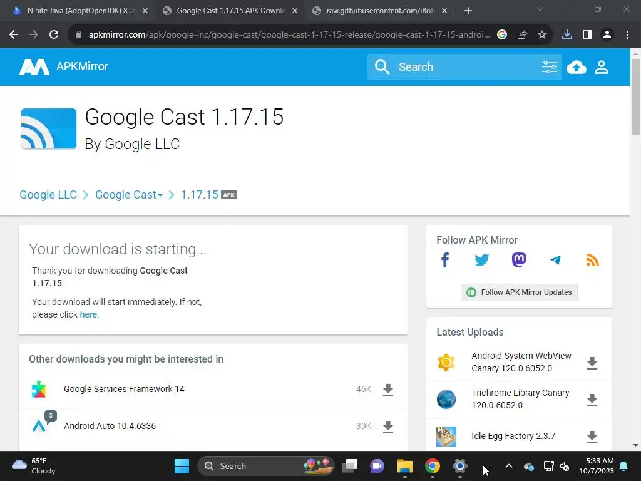Image resolution: width=641 pixels, height=481 pixels.
Task: Open a new browser tab
Action: click(468, 11)
